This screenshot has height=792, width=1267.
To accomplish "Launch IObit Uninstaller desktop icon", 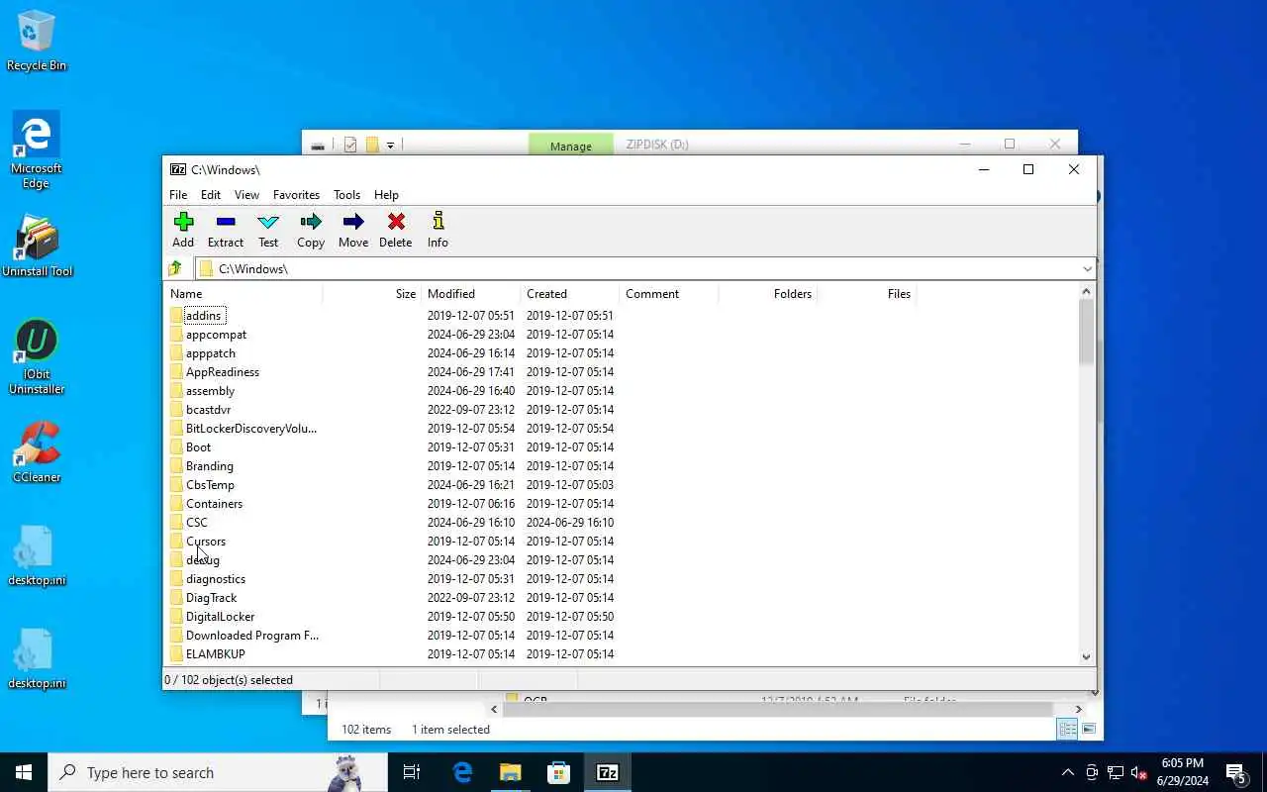I will (x=37, y=356).
